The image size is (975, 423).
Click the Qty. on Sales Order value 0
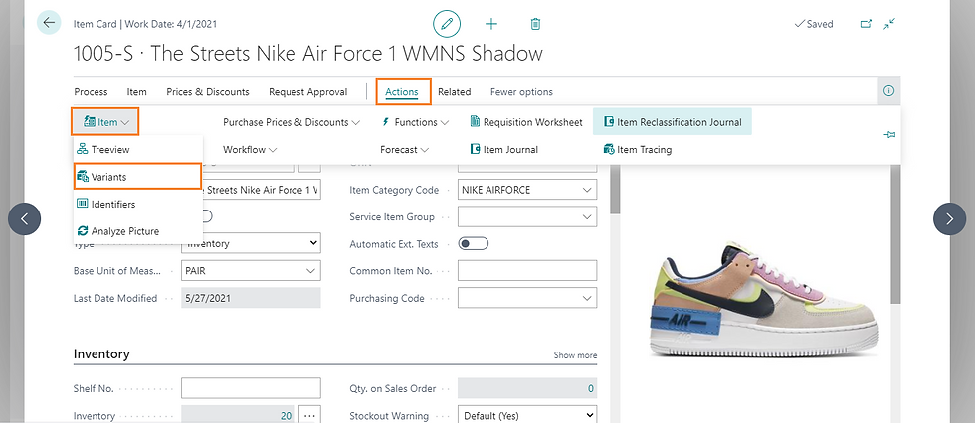click(x=527, y=389)
